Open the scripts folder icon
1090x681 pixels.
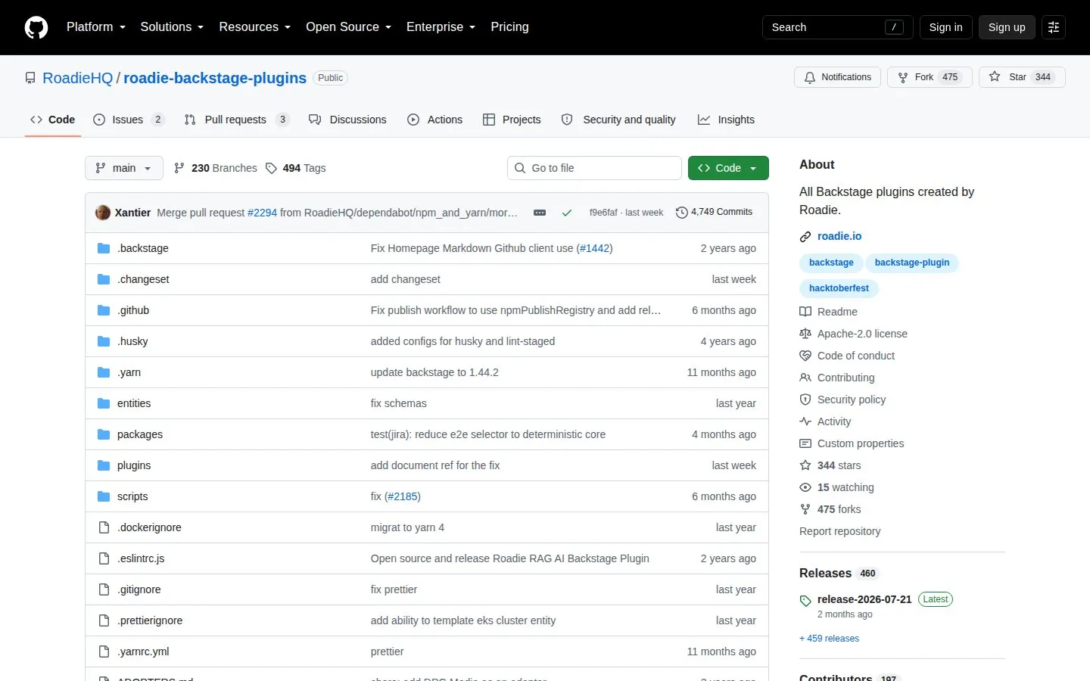(x=104, y=496)
